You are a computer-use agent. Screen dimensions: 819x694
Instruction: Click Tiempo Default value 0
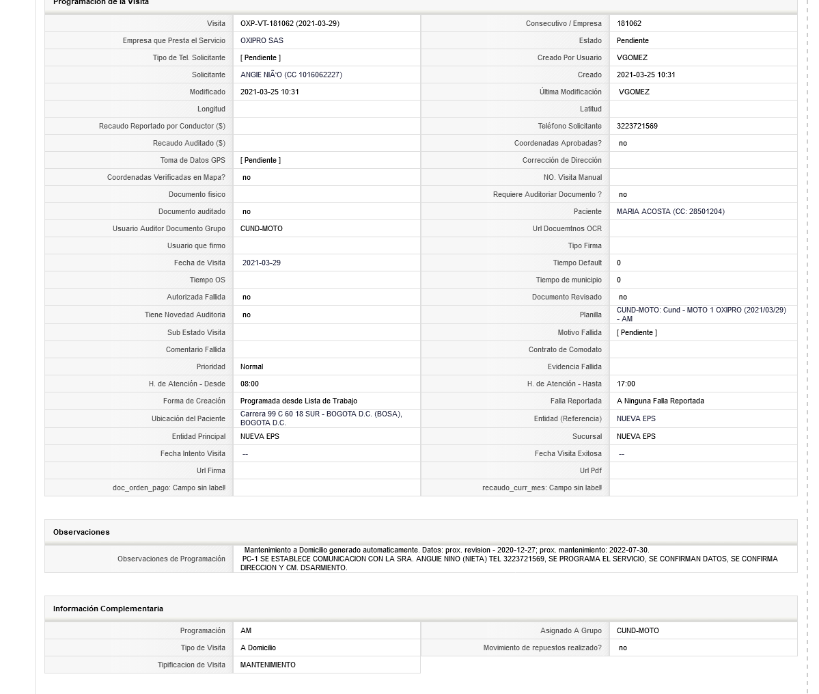point(618,263)
